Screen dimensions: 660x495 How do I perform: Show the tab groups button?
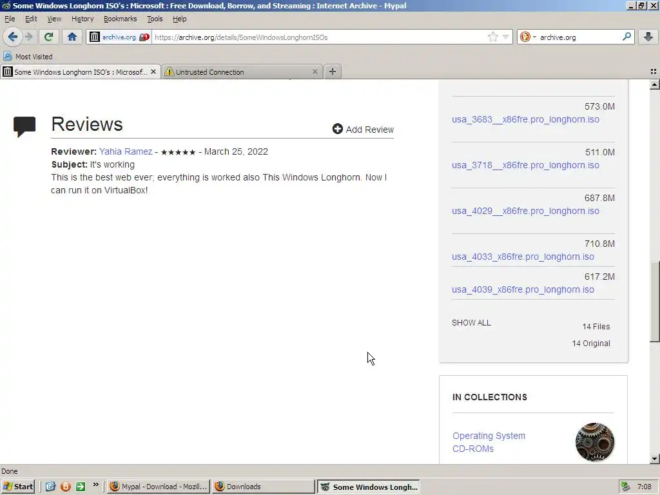coord(654,72)
